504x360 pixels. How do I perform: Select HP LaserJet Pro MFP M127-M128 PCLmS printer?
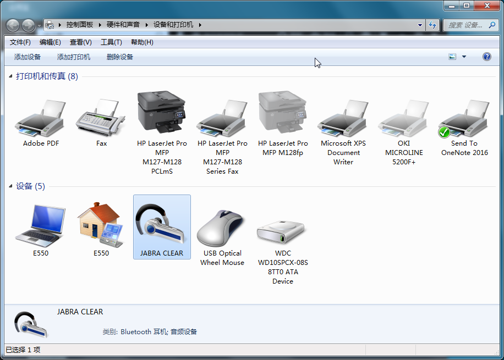point(161,112)
